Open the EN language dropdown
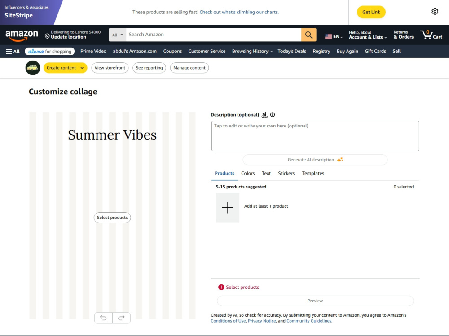Image resolution: width=449 pixels, height=336 pixels. tap(334, 36)
